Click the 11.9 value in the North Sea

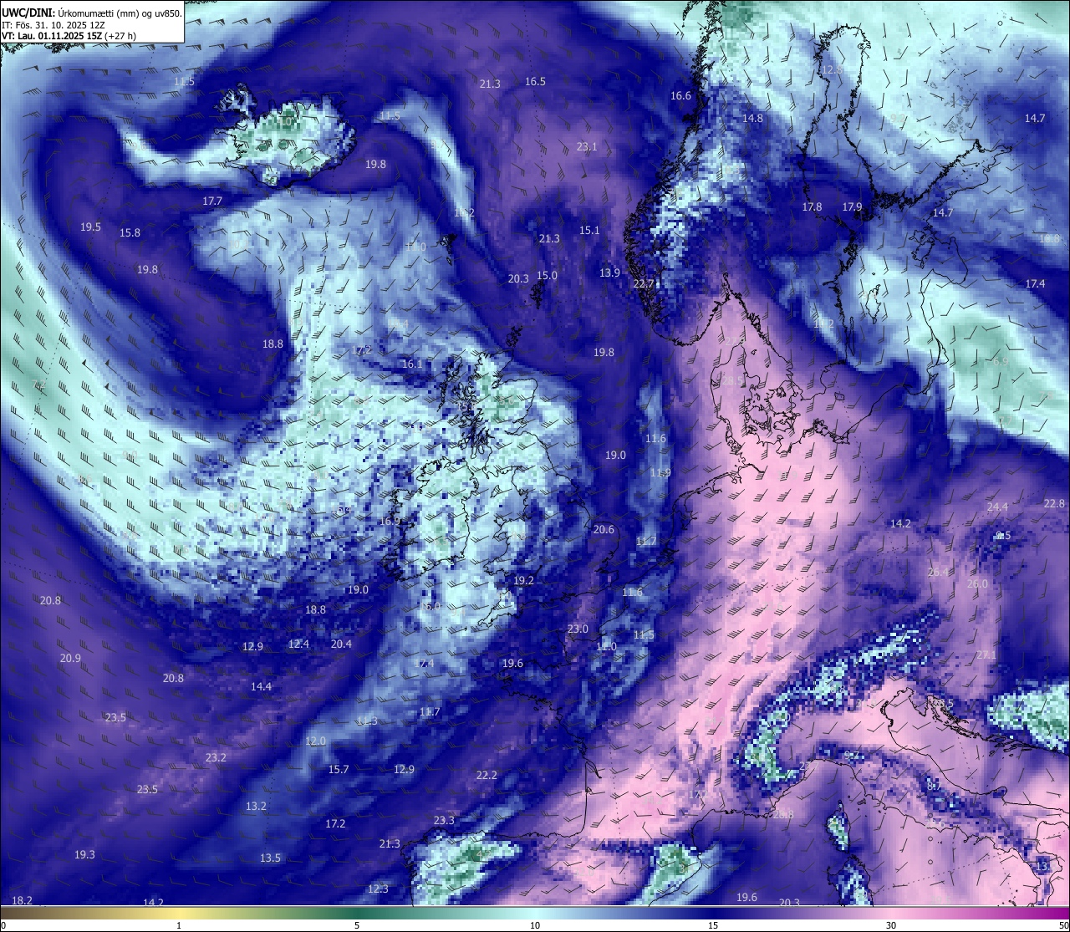[x=660, y=472]
